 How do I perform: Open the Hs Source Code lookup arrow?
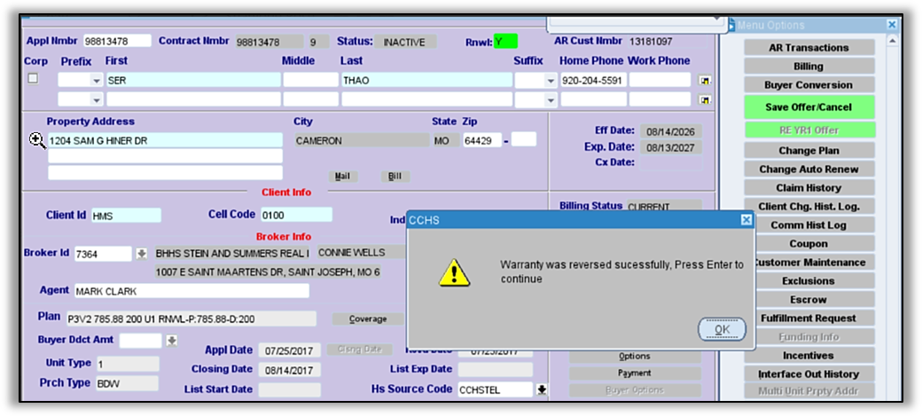coord(542,389)
